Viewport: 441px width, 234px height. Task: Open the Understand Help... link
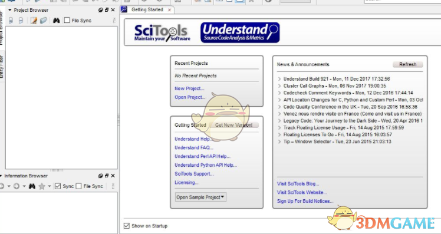click(x=194, y=139)
